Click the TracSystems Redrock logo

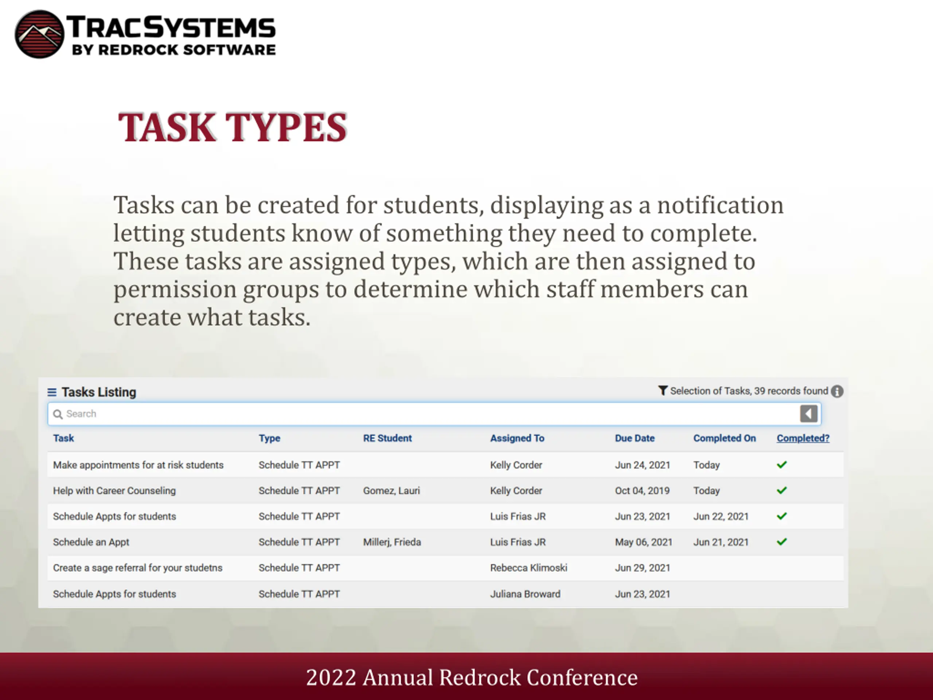(x=145, y=35)
